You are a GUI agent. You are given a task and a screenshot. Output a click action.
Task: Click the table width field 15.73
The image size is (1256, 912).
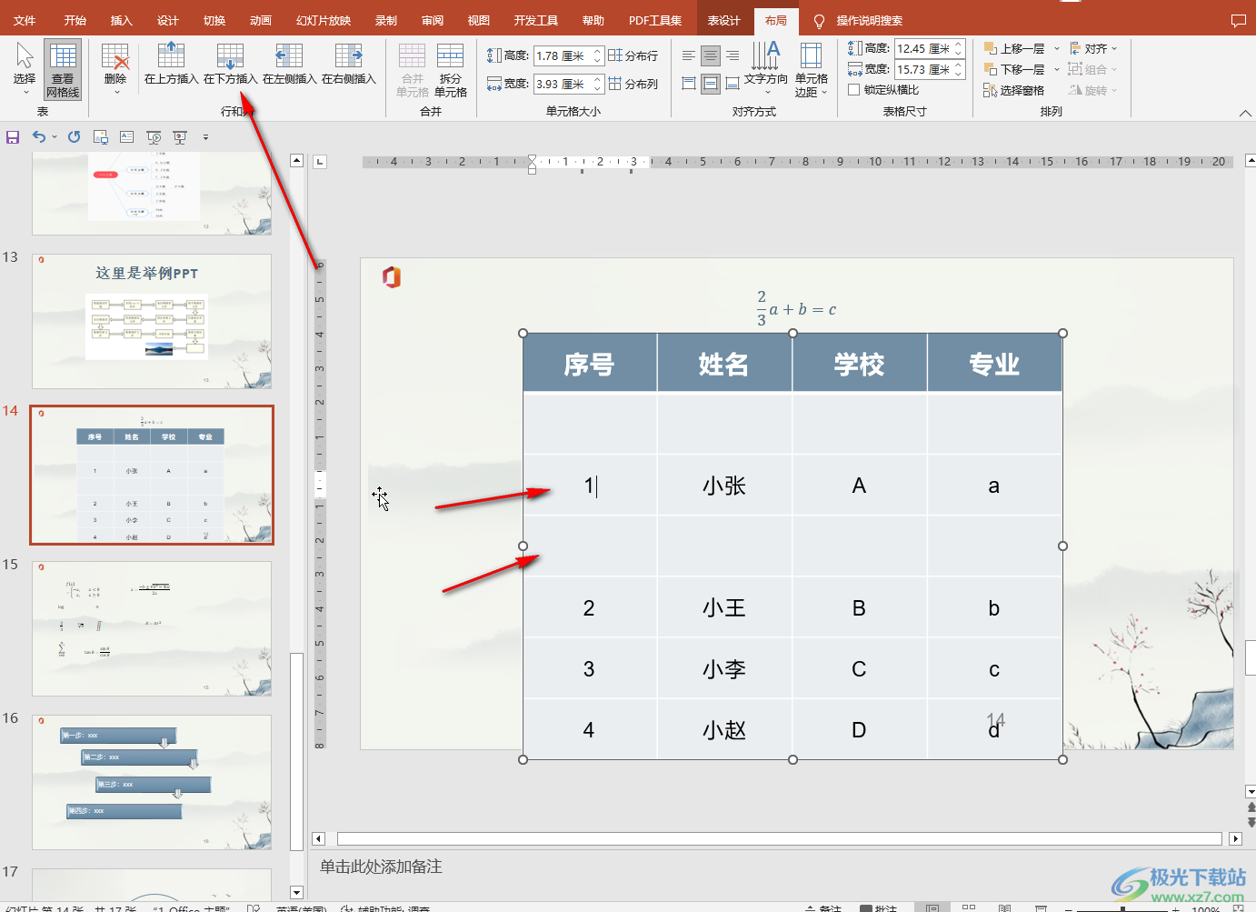(x=922, y=69)
